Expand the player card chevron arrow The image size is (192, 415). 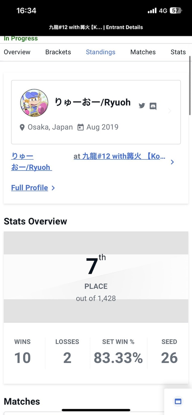pyautogui.click(x=170, y=111)
